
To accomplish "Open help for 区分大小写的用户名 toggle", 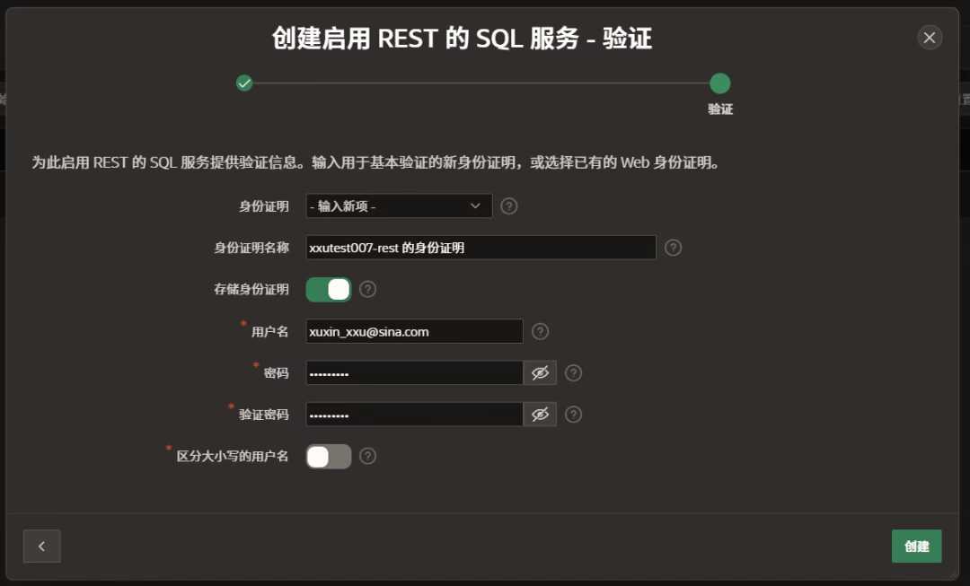I will [x=367, y=456].
